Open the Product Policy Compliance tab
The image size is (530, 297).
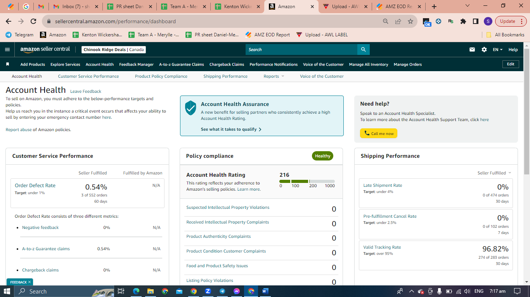161,76
